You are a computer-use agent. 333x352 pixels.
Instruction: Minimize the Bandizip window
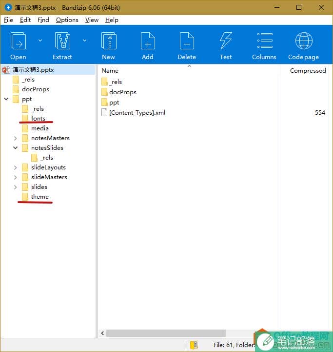click(277, 7)
